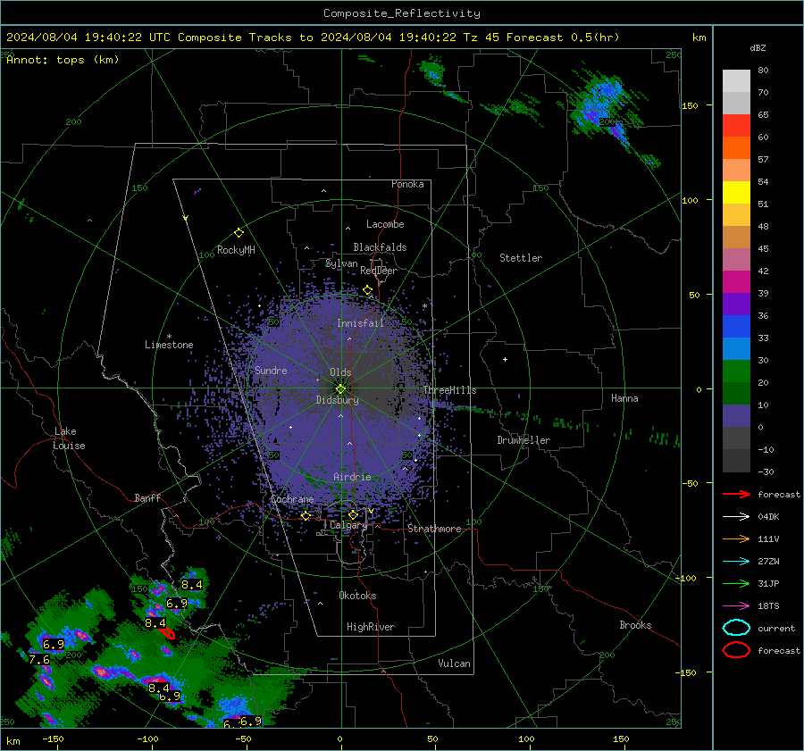Viewport: 804px width, 751px height.
Task: Click the Vulcan label
Action: point(454,663)
